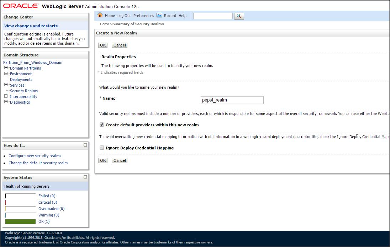Select Diagnostics in tree
The height and width of the screenshot is (247, 390).
pyautogui.click(x=20, y=103)
